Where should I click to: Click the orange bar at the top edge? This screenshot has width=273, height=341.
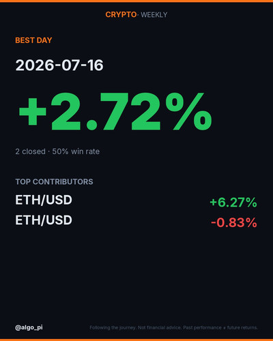[136, 1]
